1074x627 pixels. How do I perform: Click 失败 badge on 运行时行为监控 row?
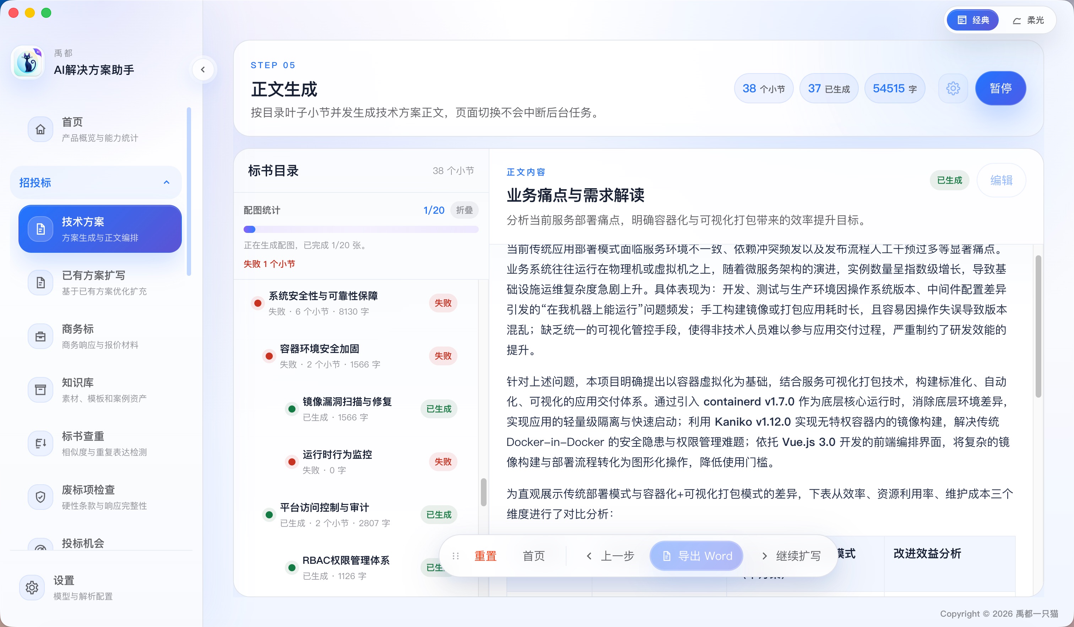pos(443,462)
